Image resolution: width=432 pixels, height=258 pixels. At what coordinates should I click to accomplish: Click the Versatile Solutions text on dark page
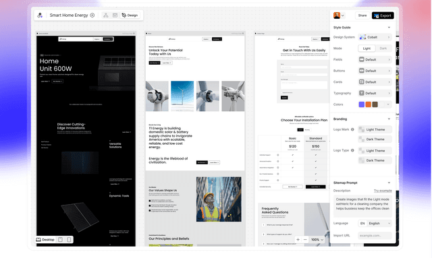coord(115,146)
